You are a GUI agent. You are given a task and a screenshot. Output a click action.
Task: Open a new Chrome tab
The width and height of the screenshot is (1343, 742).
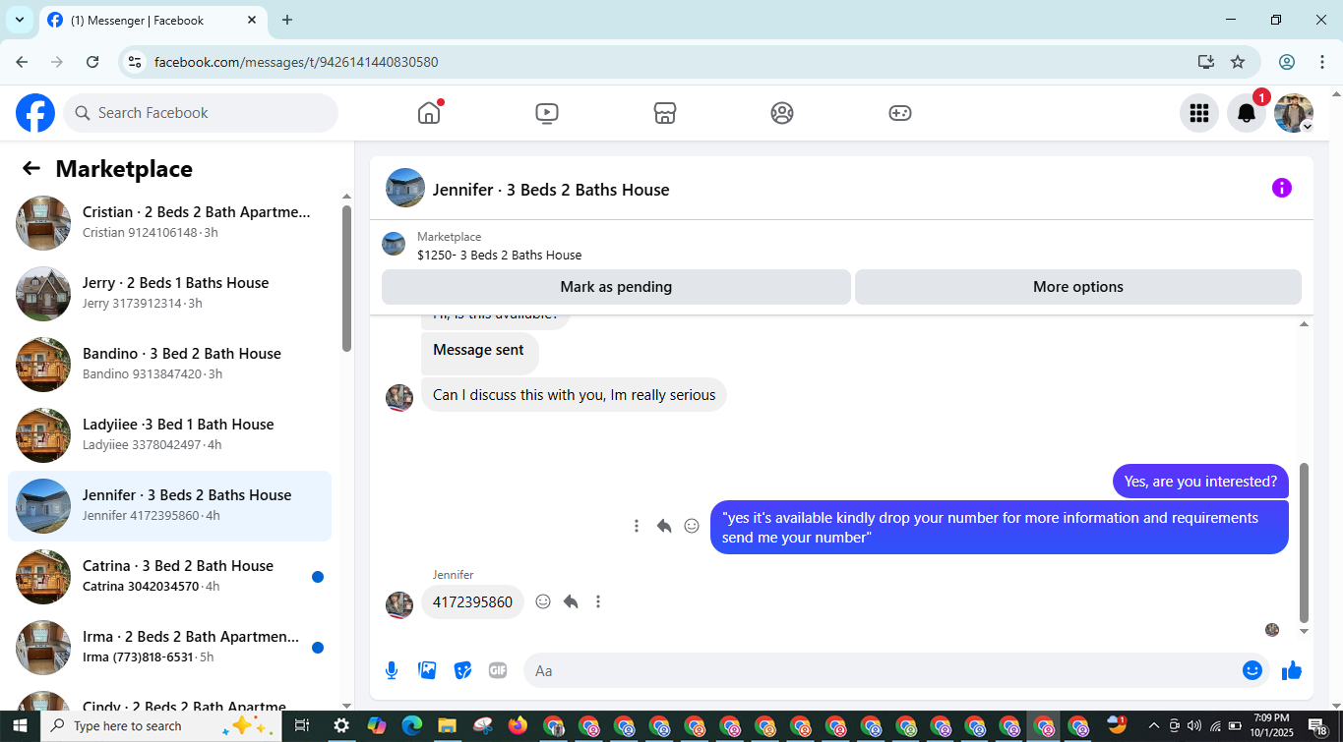tap(287, 20)
